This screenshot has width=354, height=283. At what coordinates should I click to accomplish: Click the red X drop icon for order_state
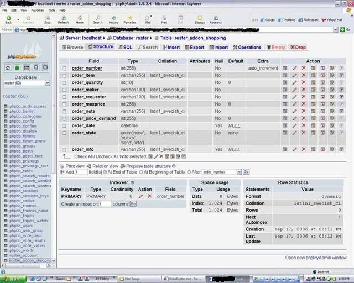tap(304, 133)
